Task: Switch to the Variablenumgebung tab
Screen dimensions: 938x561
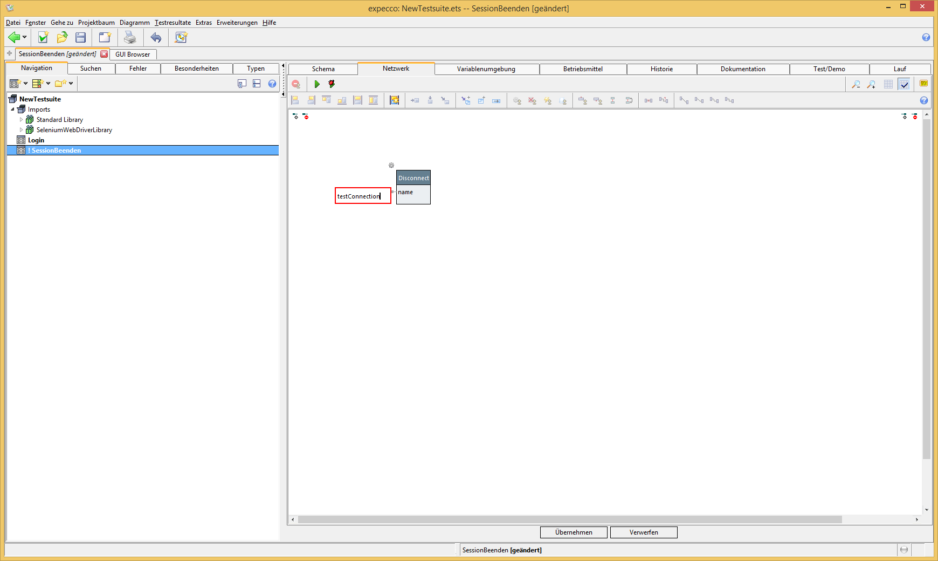Action: 486,69
